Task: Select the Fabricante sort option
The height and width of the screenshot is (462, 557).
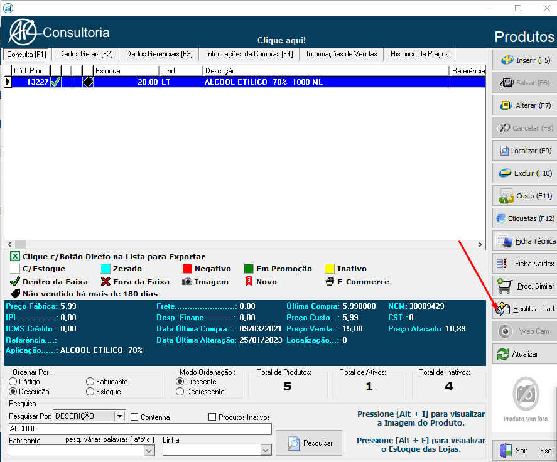Action: [x=90, y=382]
